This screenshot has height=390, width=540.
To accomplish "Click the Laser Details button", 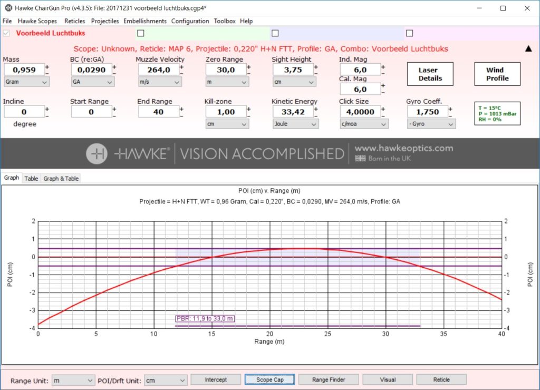I will click(x=430, y=74).
